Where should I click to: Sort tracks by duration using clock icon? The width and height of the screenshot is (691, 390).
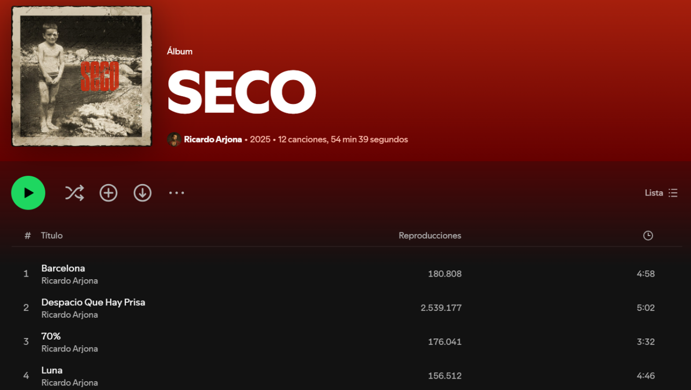[x=648, y=235]
